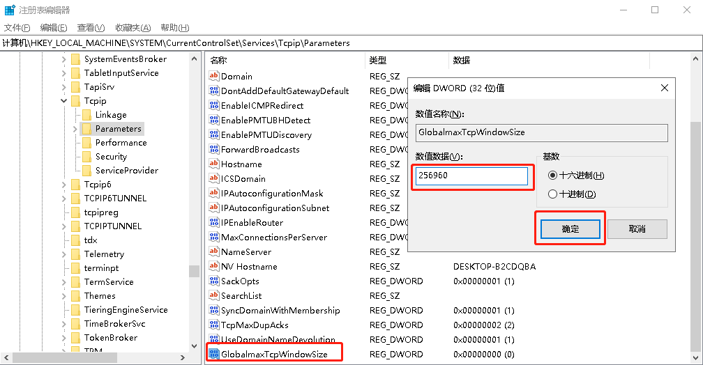Screen dimensions: 703x365
Task: Select the Linkage folder icon
Action: coord(86,115)
